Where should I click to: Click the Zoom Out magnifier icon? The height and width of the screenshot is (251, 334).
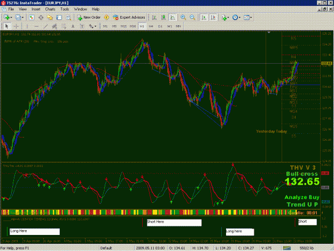(x=192, y=17)
